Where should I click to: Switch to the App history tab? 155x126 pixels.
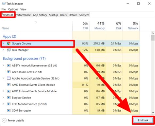click(x=40, y=15)
